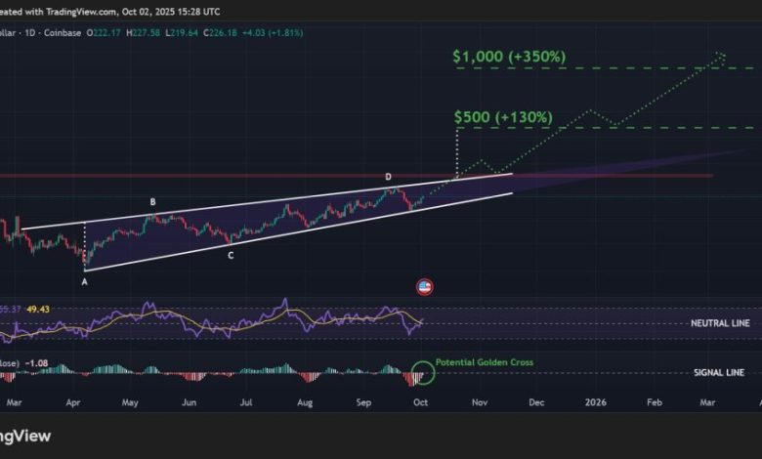The width and height of the screenshot is (762, 459).
Task: Click the $1,000 (+350%) target label
Action: (x=509, y=57)
